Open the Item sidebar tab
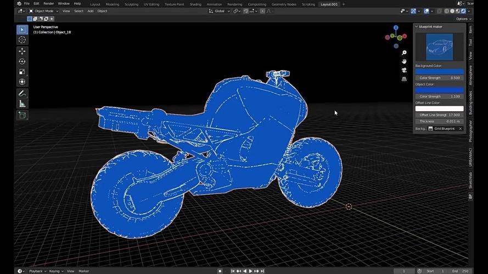 (x=470, y=30)
